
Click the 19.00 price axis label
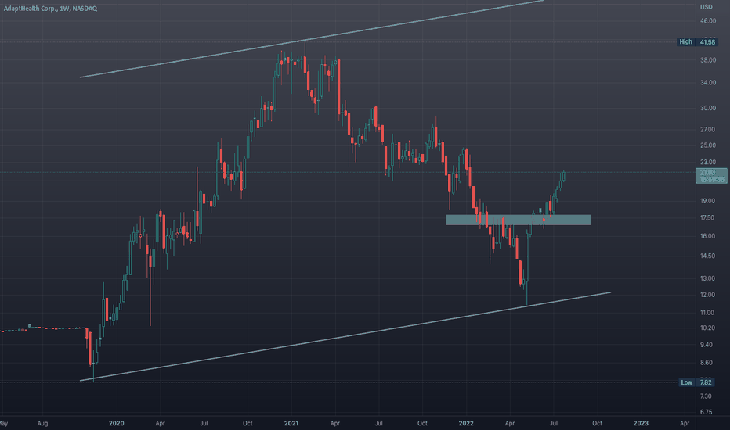[707, 201]
